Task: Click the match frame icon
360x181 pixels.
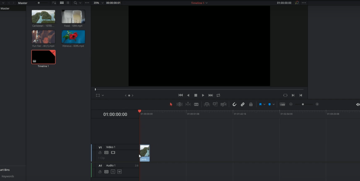Action: (x=285, y=95)
